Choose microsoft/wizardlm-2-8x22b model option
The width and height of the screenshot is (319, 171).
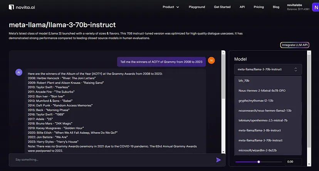click(x=268, y=150)
